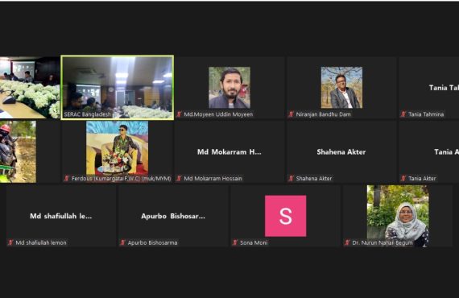This screenshot has width=459, height=298.
Task: Click muted mic icon beside Md.Moyeen Uddin Moyeen
Action: click(x=179, y=114)
